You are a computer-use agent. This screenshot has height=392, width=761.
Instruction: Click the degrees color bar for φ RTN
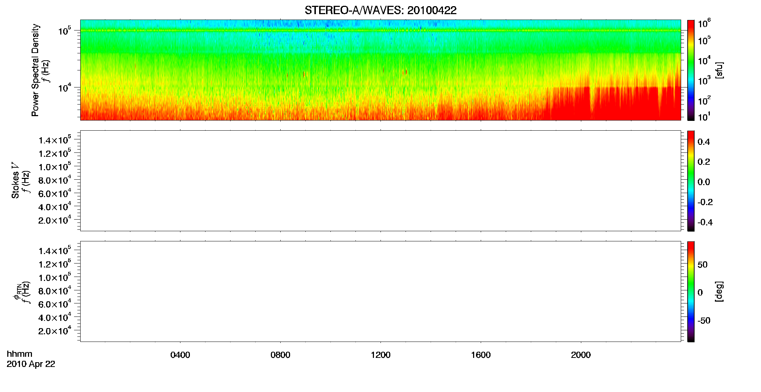tap(691, 291)
